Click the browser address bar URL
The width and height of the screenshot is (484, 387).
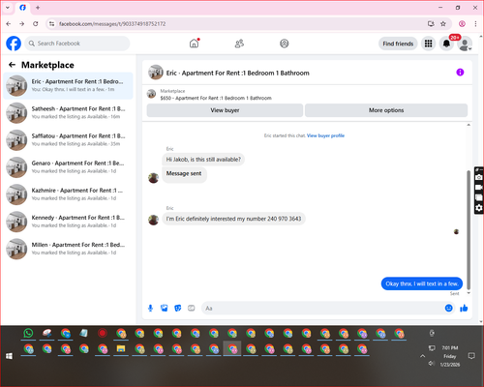click(112, 24)
